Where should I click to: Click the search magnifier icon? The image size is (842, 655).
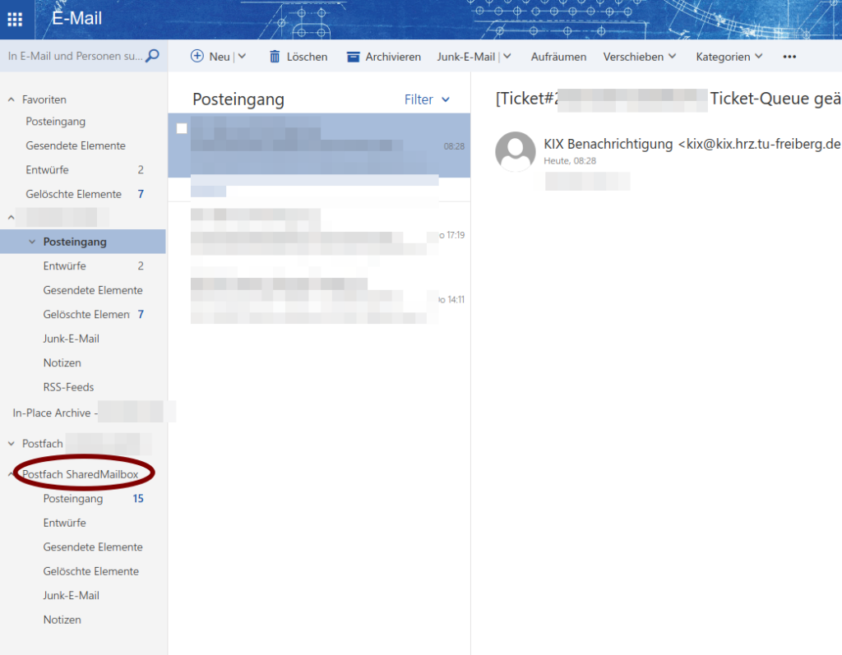pos(152,56)
